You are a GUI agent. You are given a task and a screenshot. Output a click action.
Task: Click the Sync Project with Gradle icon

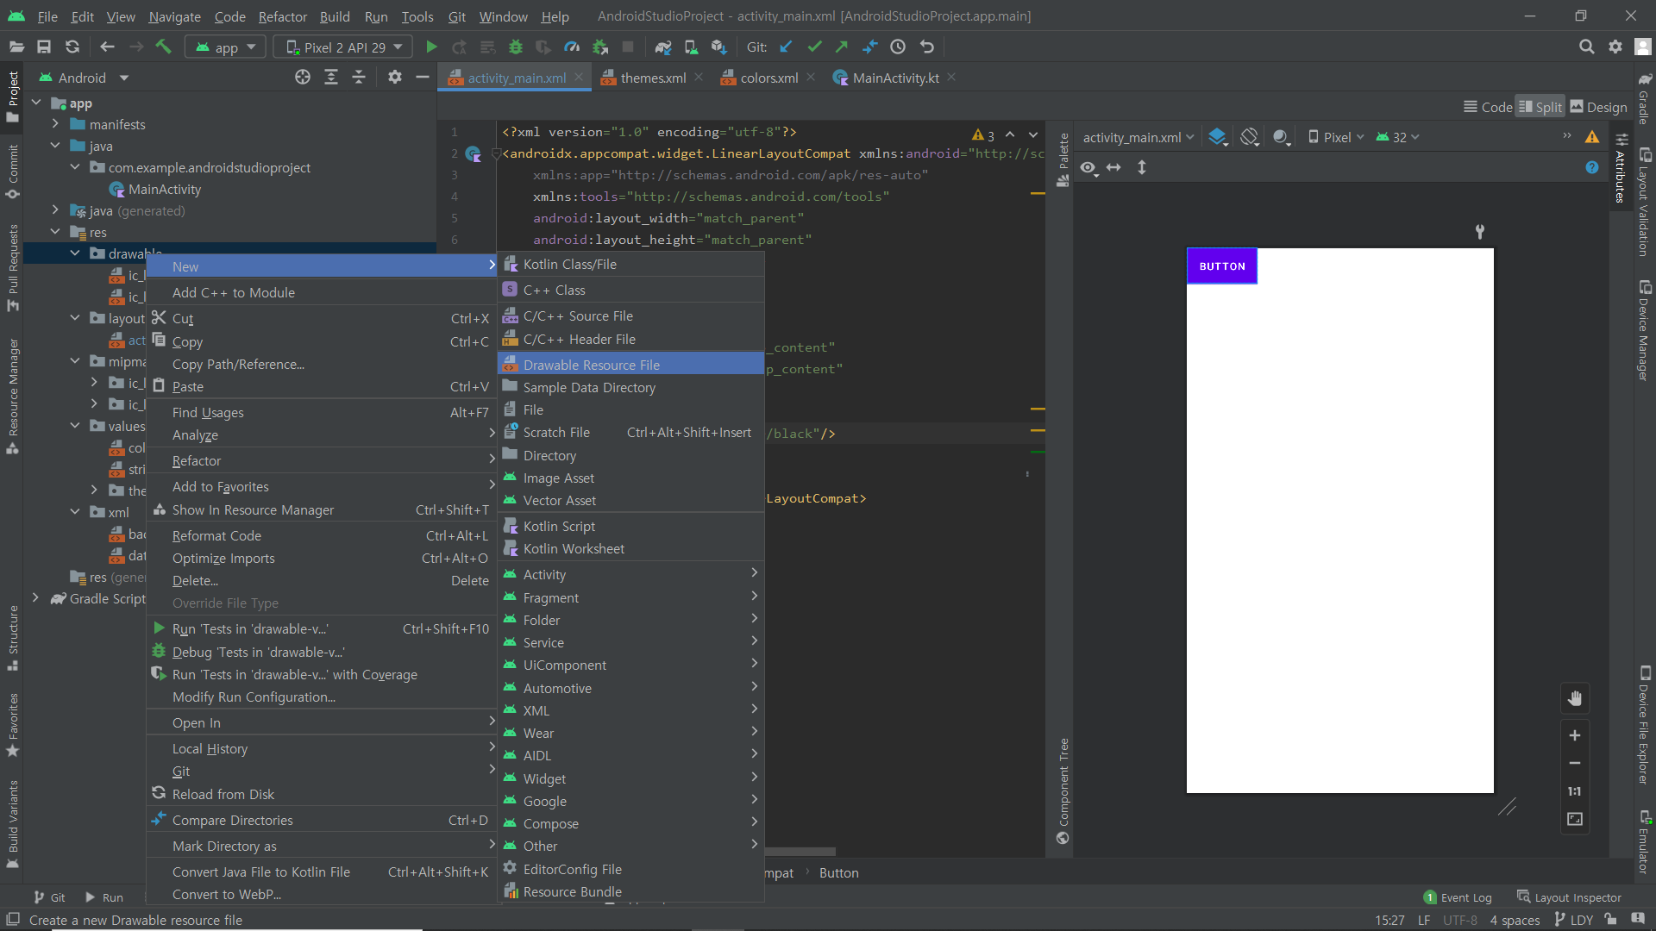tap(662, 47)
